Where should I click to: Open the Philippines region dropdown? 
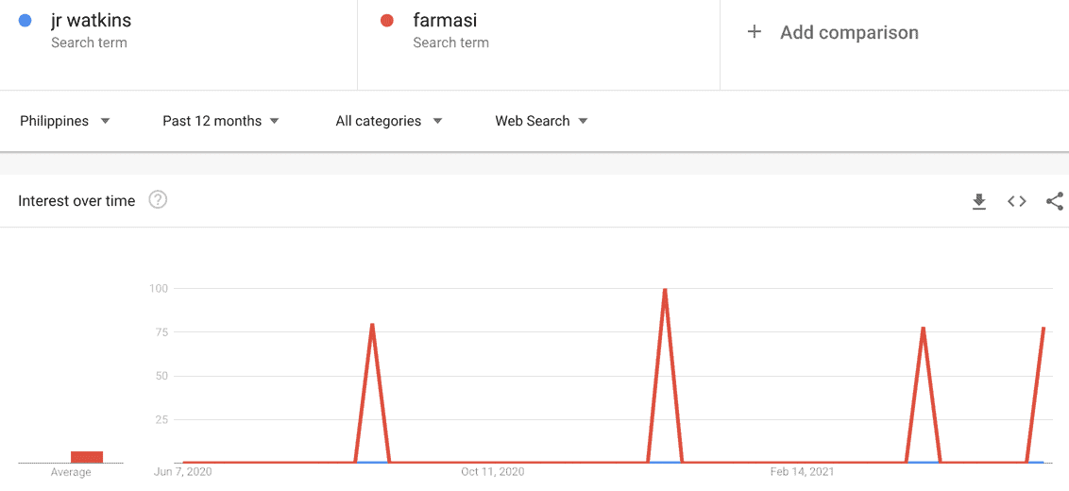[x=65, y=122]
